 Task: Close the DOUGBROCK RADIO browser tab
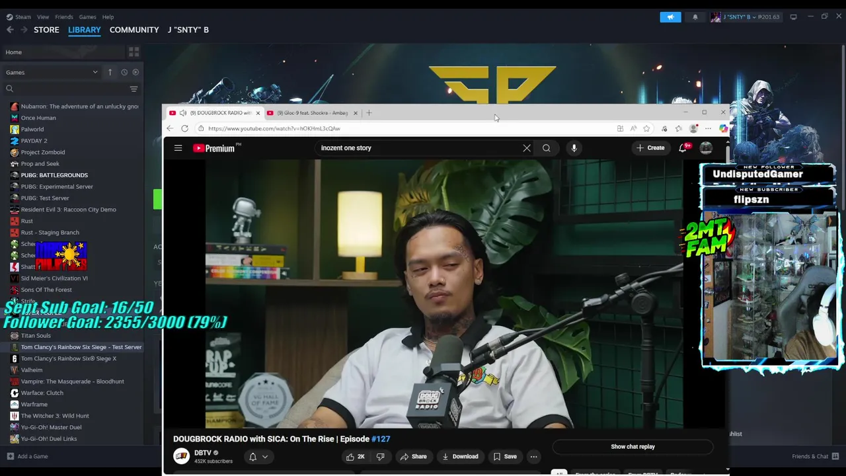pyautogui.click(x=258, y=113)
